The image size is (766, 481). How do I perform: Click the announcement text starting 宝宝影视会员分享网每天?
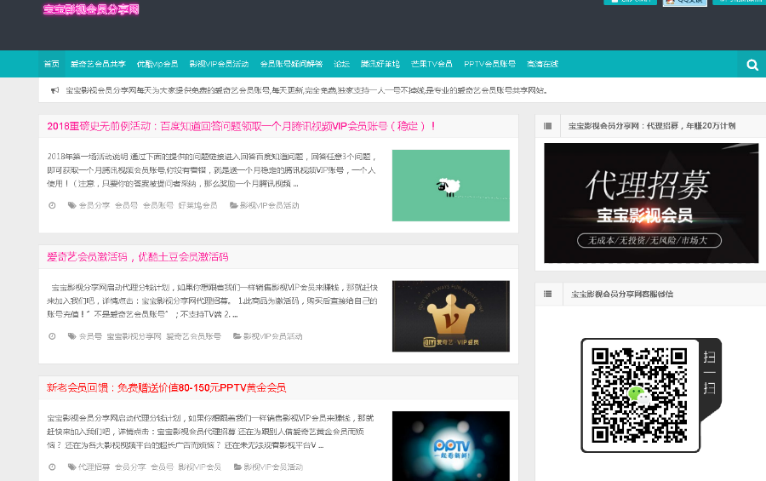click(306, 90)
